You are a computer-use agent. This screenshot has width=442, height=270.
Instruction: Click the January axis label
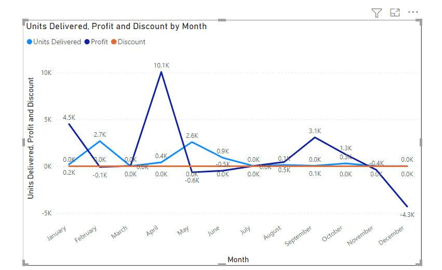pos(57,233)
